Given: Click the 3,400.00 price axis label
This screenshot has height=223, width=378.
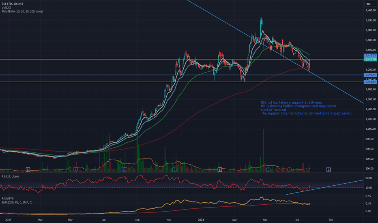Looking at the screenshot, I should 371,11.
